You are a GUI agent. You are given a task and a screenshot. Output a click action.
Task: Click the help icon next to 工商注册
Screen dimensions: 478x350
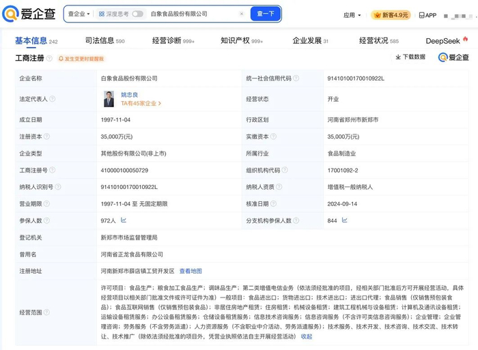point(49,59)
